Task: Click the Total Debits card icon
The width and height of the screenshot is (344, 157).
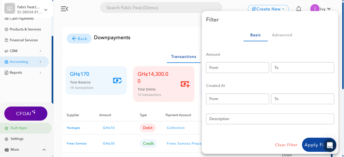Action: [x=185, y=84]
